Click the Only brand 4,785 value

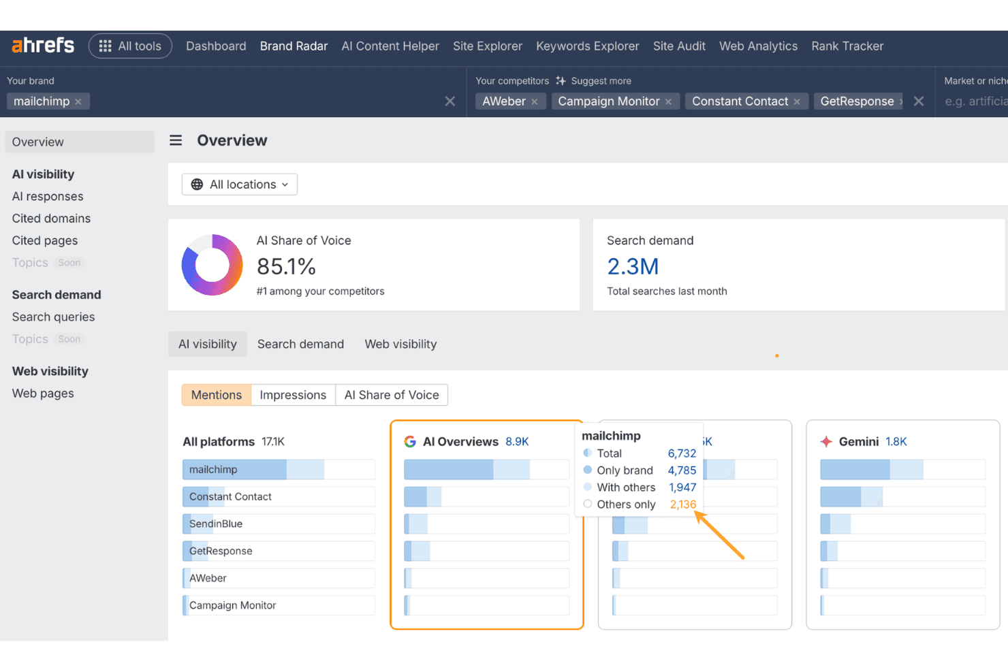(x=682, y=470)
